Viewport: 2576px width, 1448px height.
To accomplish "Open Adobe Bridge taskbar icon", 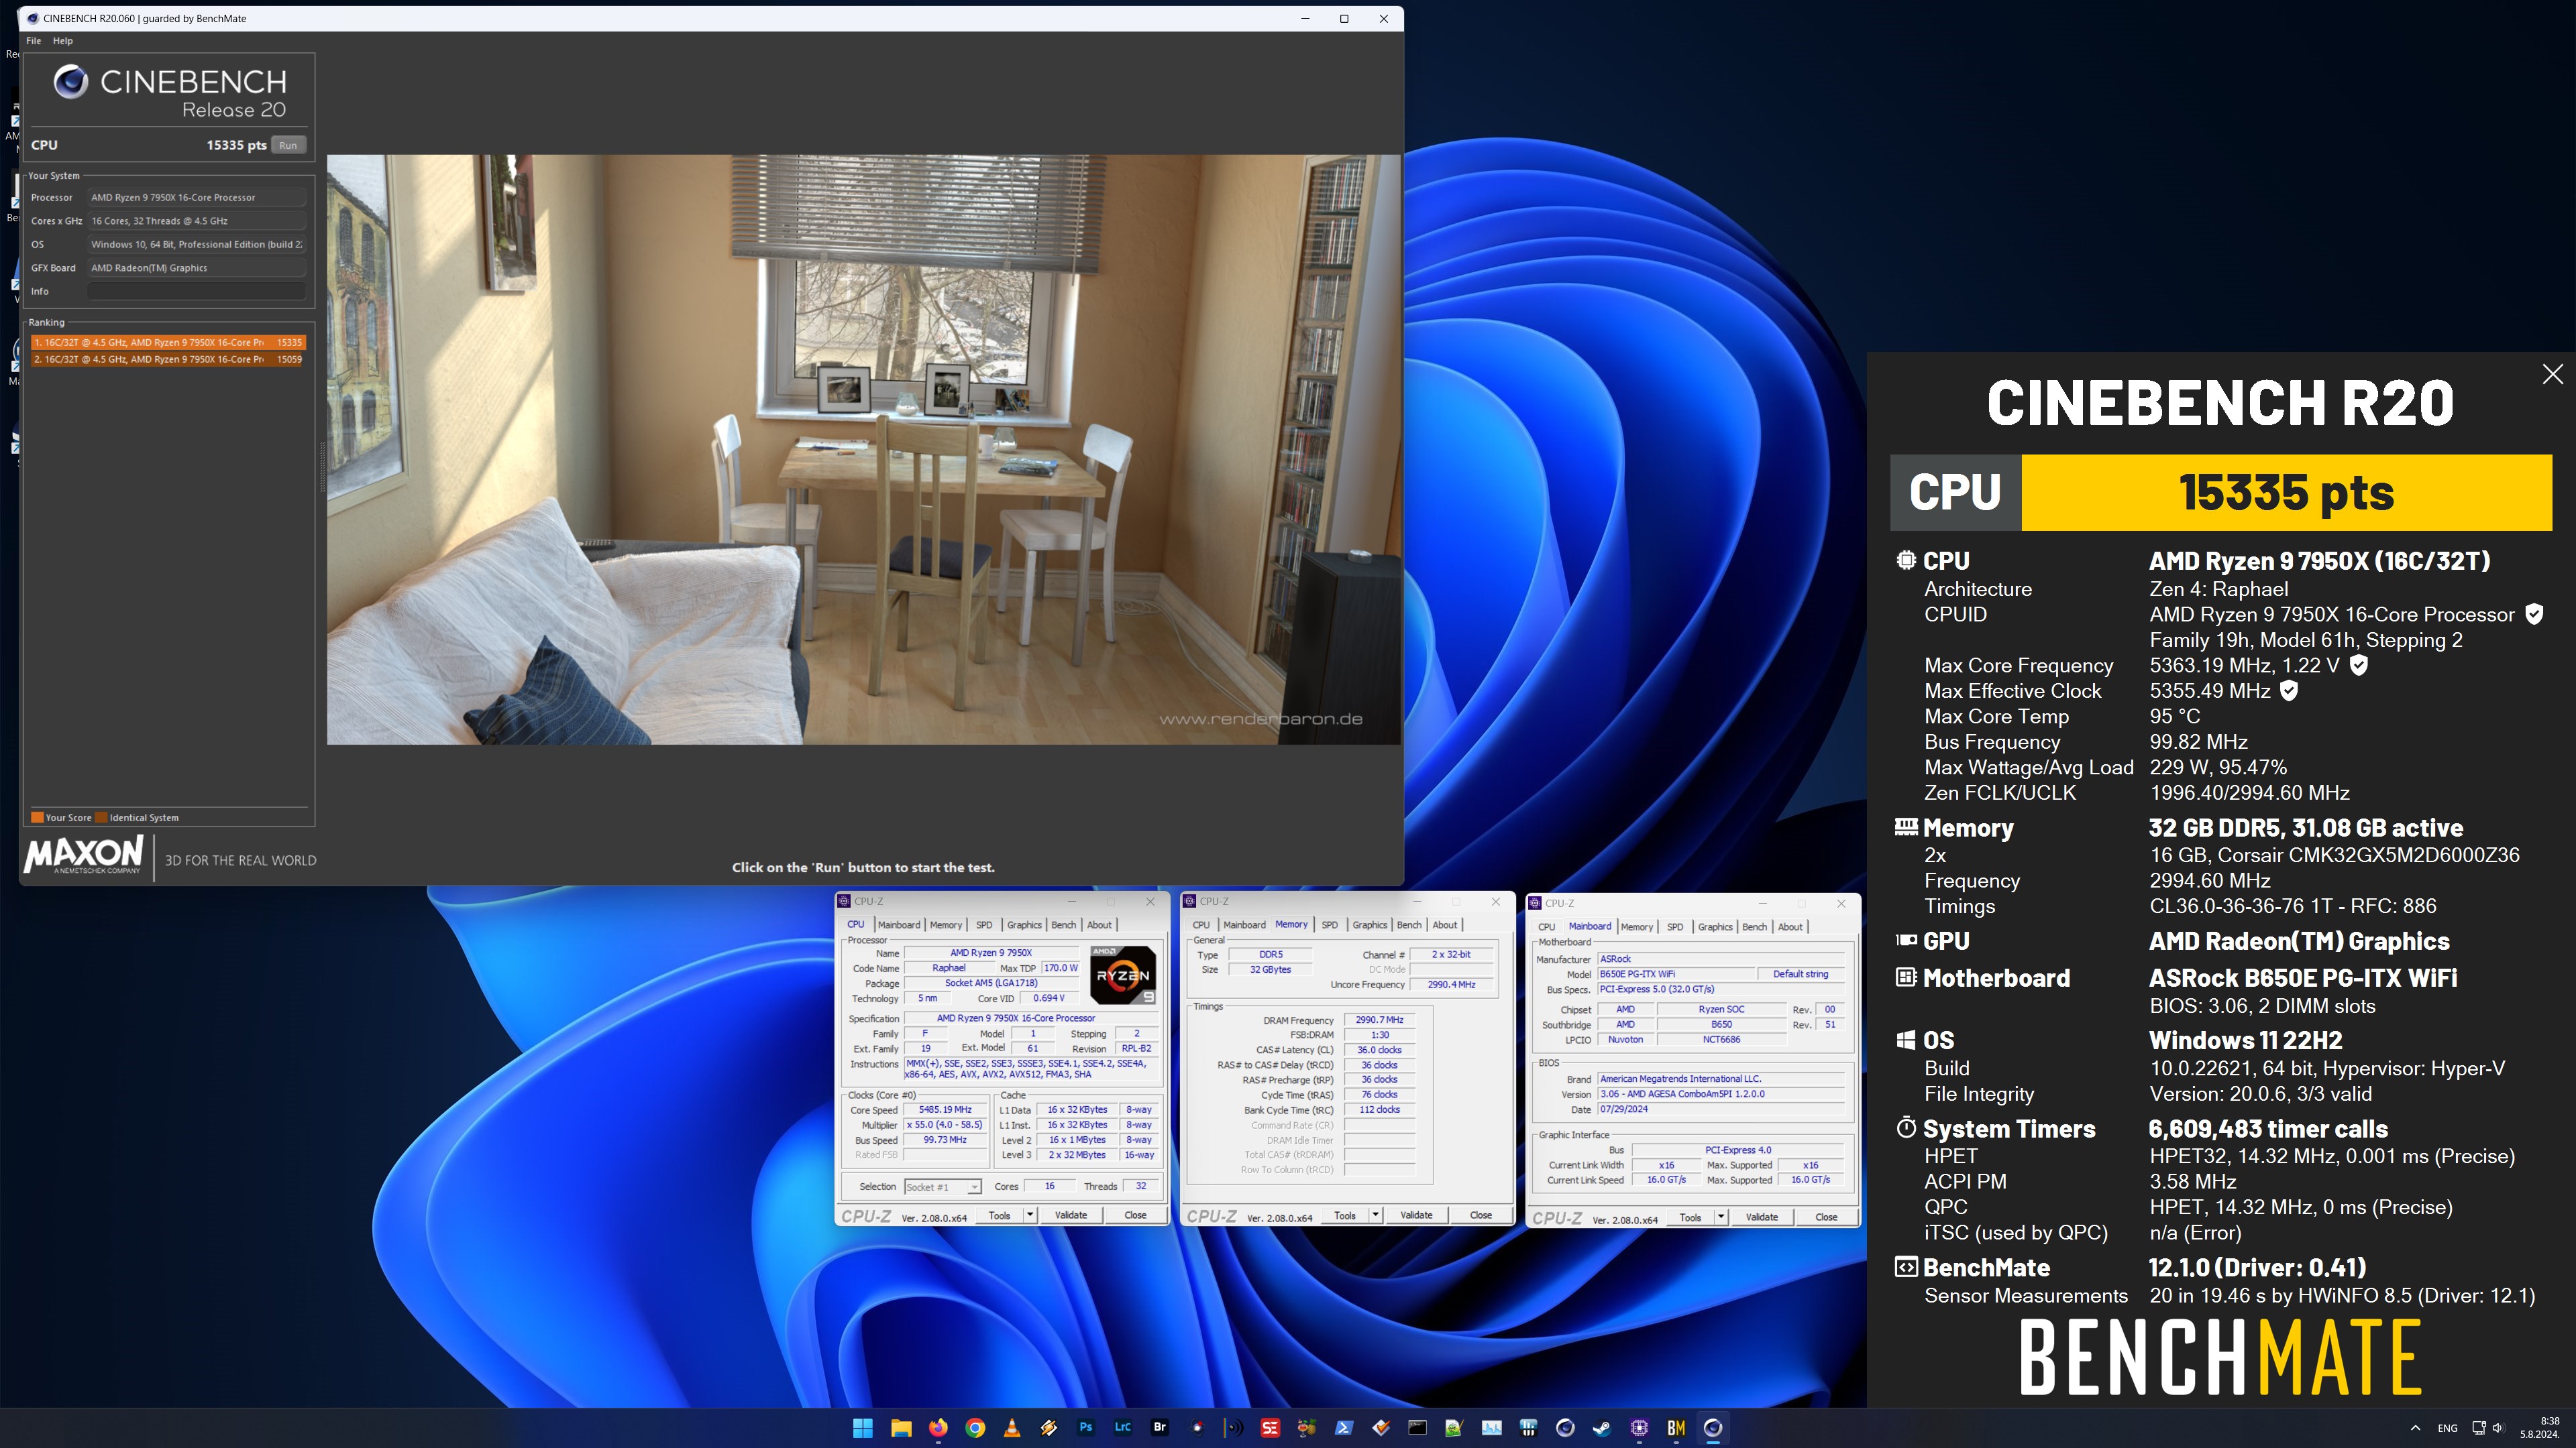I will 1159,1428.
